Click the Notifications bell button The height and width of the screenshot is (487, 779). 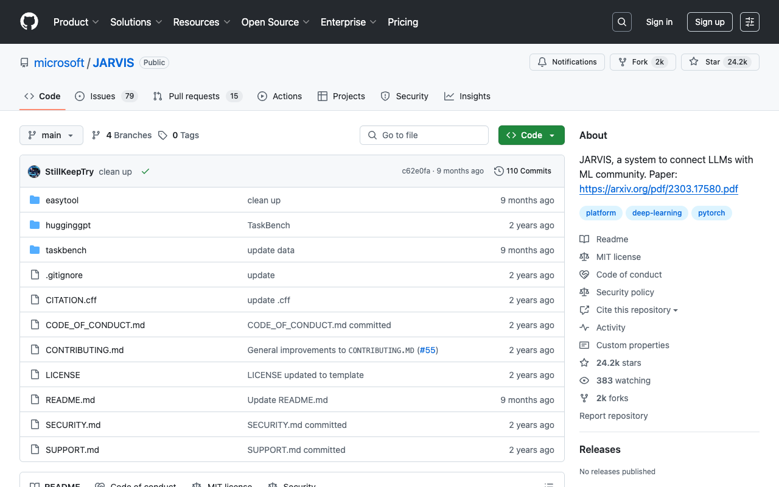pyautogui.click(x=567, y=62)
